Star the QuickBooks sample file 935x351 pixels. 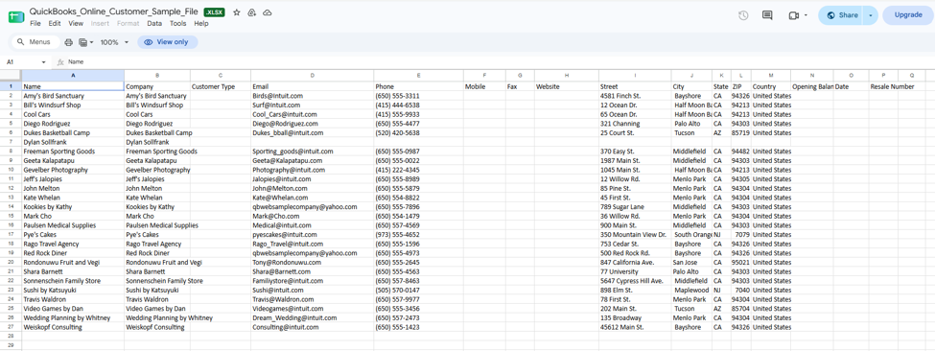coord(237,12)
